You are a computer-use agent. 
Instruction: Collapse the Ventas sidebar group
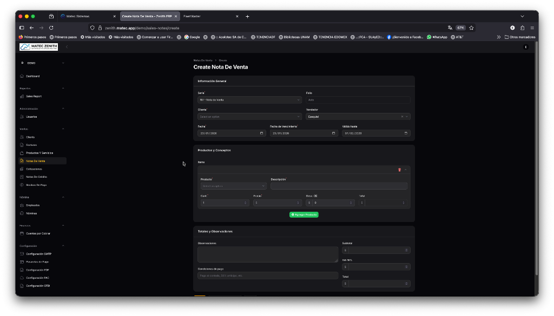coord(63,129)
